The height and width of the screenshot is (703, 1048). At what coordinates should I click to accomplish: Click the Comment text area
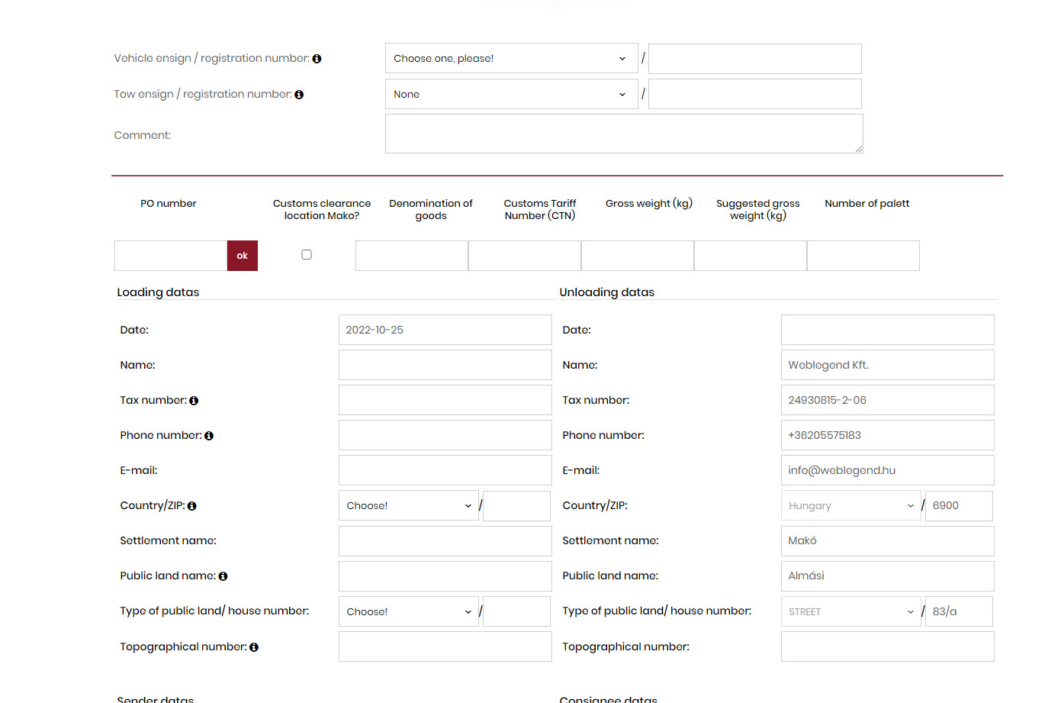point(623,134)
